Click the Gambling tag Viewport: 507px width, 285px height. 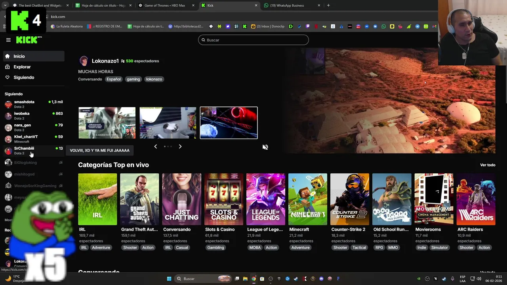(x=216, y=247)
